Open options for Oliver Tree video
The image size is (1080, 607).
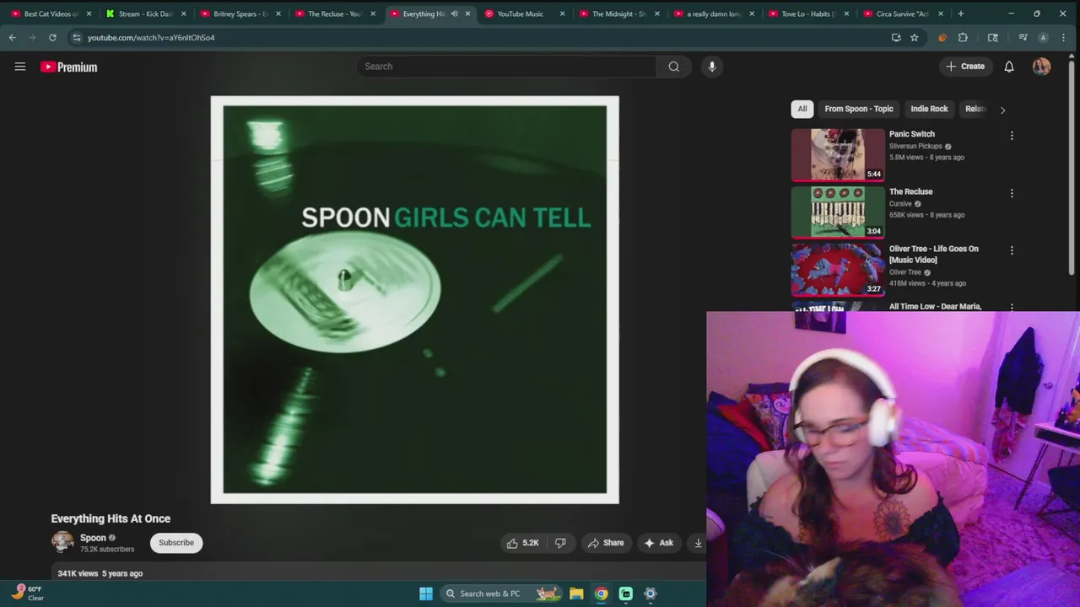click(1012, 250)
